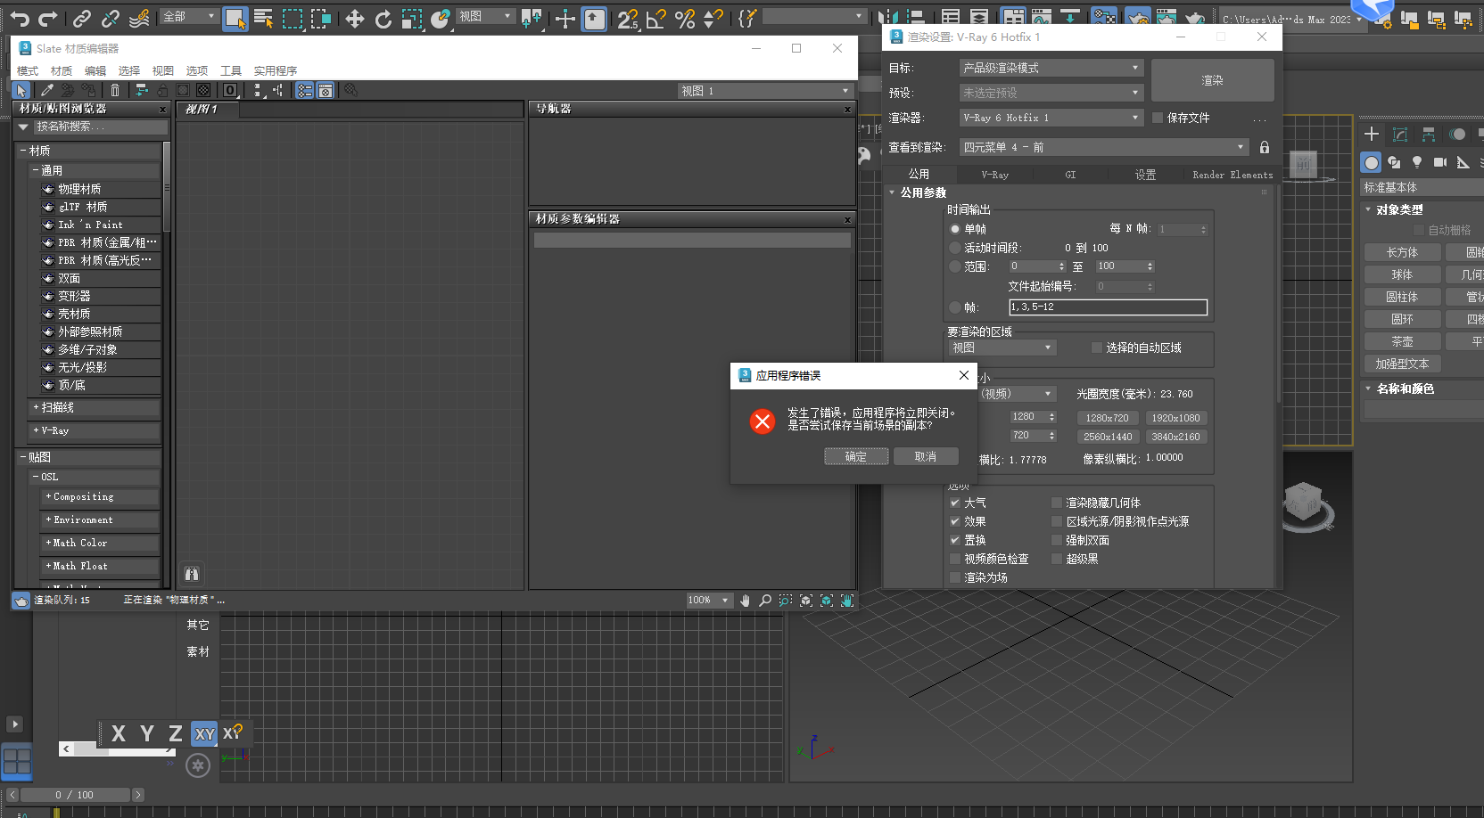Open the Create plus tab in command panel
The height and width of the screenshot is (818, 1484).
click(1372, 135)
